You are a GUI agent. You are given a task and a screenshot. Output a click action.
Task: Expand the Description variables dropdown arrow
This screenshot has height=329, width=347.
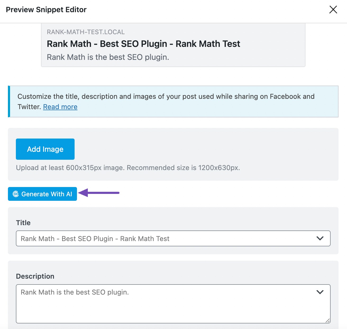pyautogui.click(x=320, y=292)
